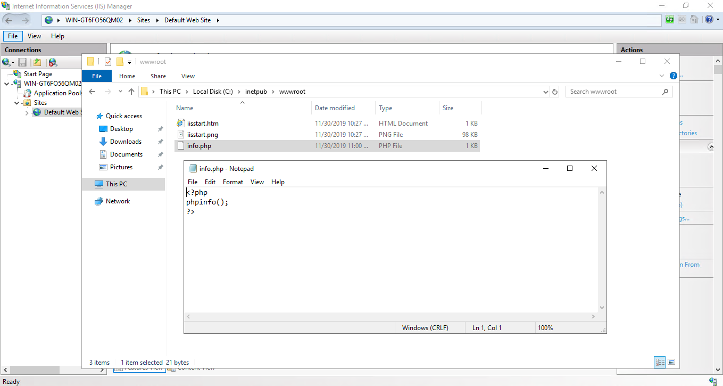Click the Stop icon in IIS Manager toolbar
The image size is (723, 386).
[682, 20]
